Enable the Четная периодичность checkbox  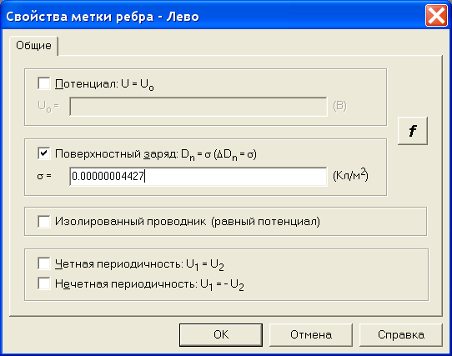44,263
